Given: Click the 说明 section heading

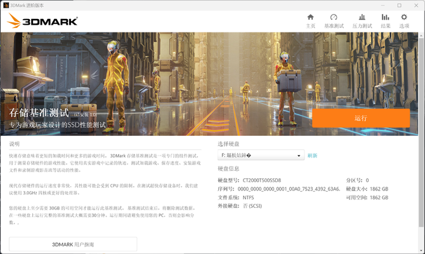Looking at the screenshot, I should (15, 144).
